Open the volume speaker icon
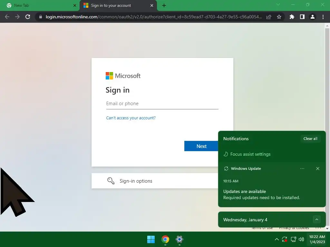The width and height of the screenshot is (330, 247). click(x=301, y=239)
